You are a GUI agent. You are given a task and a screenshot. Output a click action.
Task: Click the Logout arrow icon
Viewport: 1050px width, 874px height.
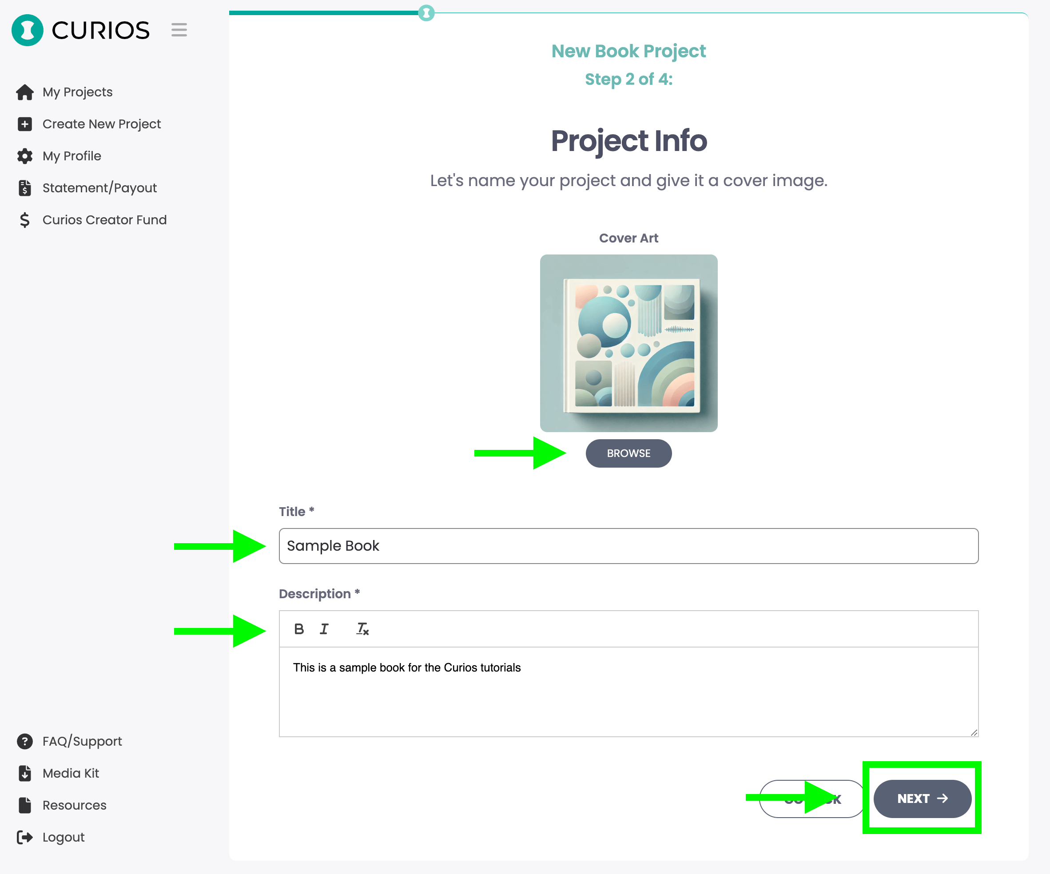(x=24, y=837)
